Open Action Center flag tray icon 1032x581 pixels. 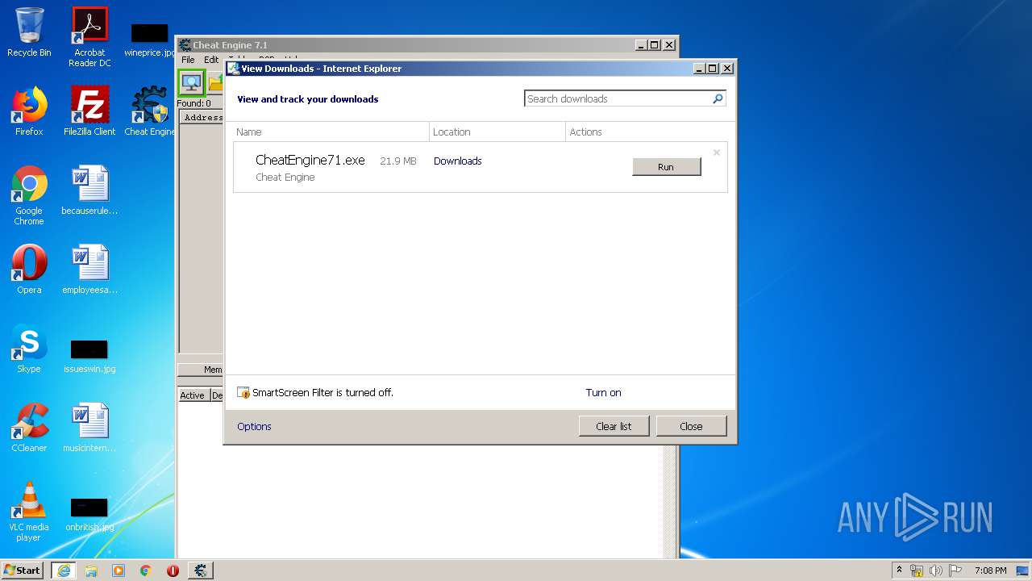pyautogui.click(x=955, y=571)
